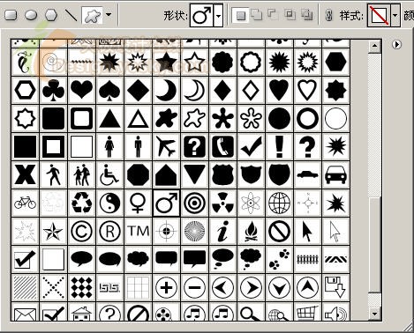Pick the filled crescent moon shape
This screenshot has width=414, height=333.
pos(166,90)
